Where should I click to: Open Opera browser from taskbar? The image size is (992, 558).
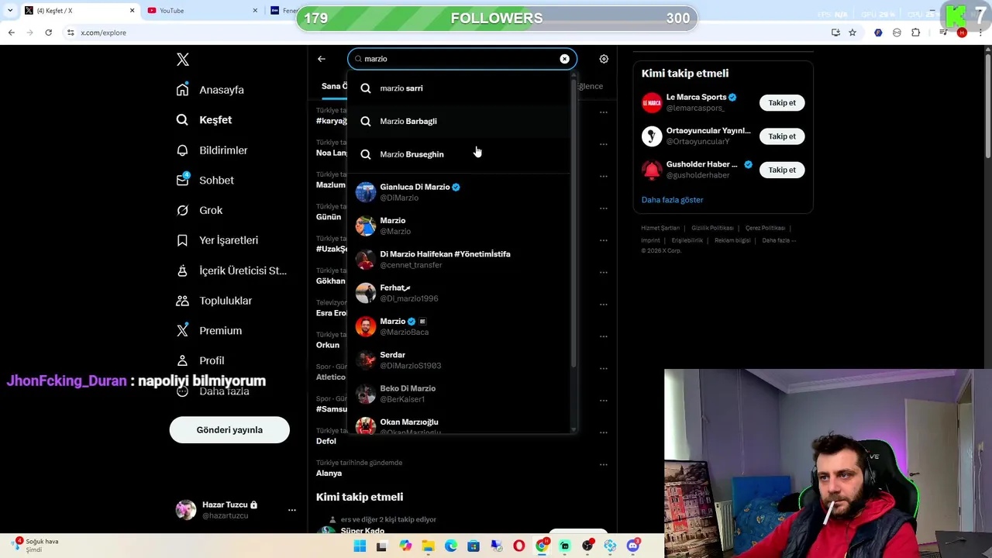[x=518, y=546]
